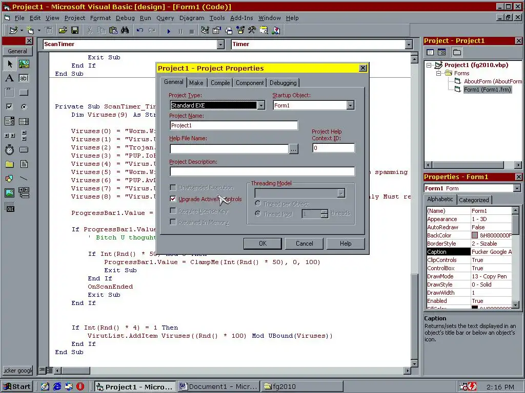The width and height of the screenshot is (525, 393).
Task: Open the Project menu
Action: (x=75, y=18)
